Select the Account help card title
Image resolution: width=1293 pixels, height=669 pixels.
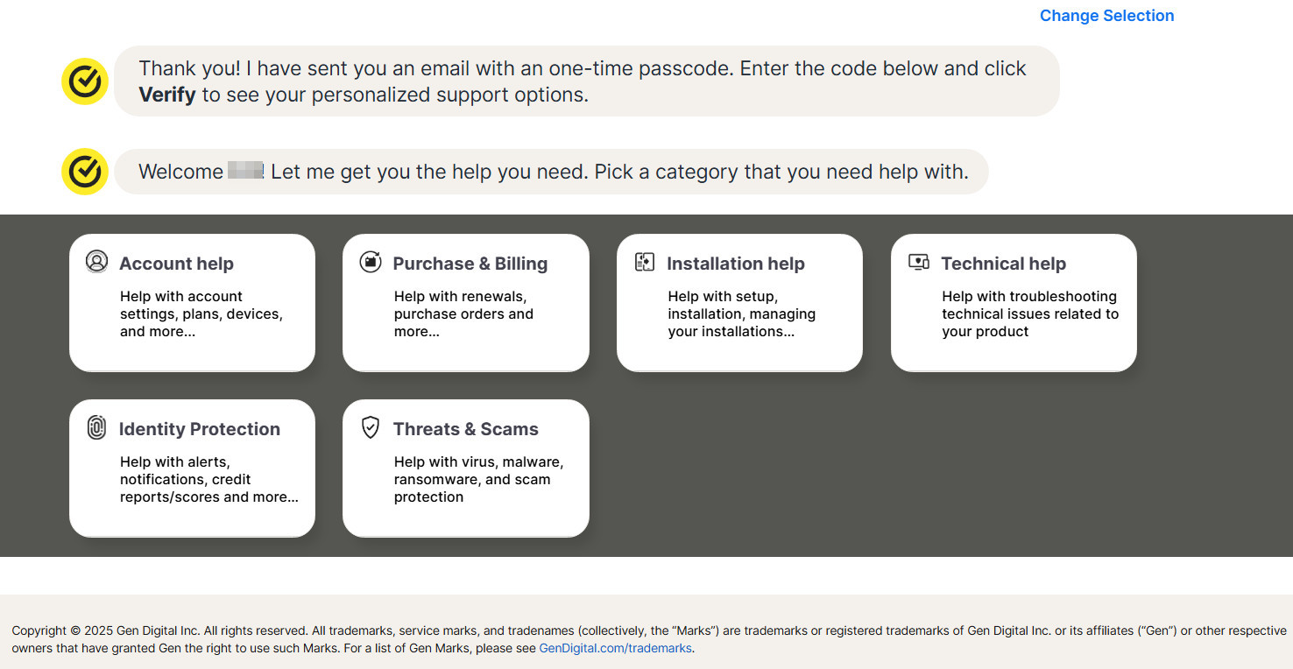pos(176,264)
